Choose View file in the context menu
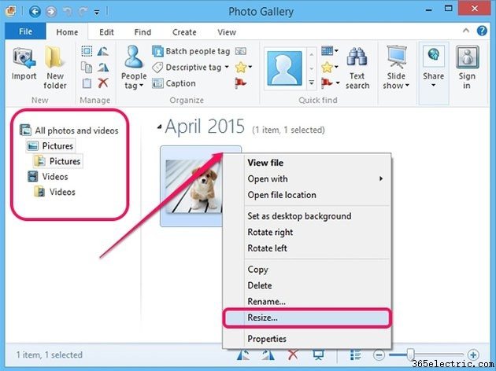 click(307, 163)
